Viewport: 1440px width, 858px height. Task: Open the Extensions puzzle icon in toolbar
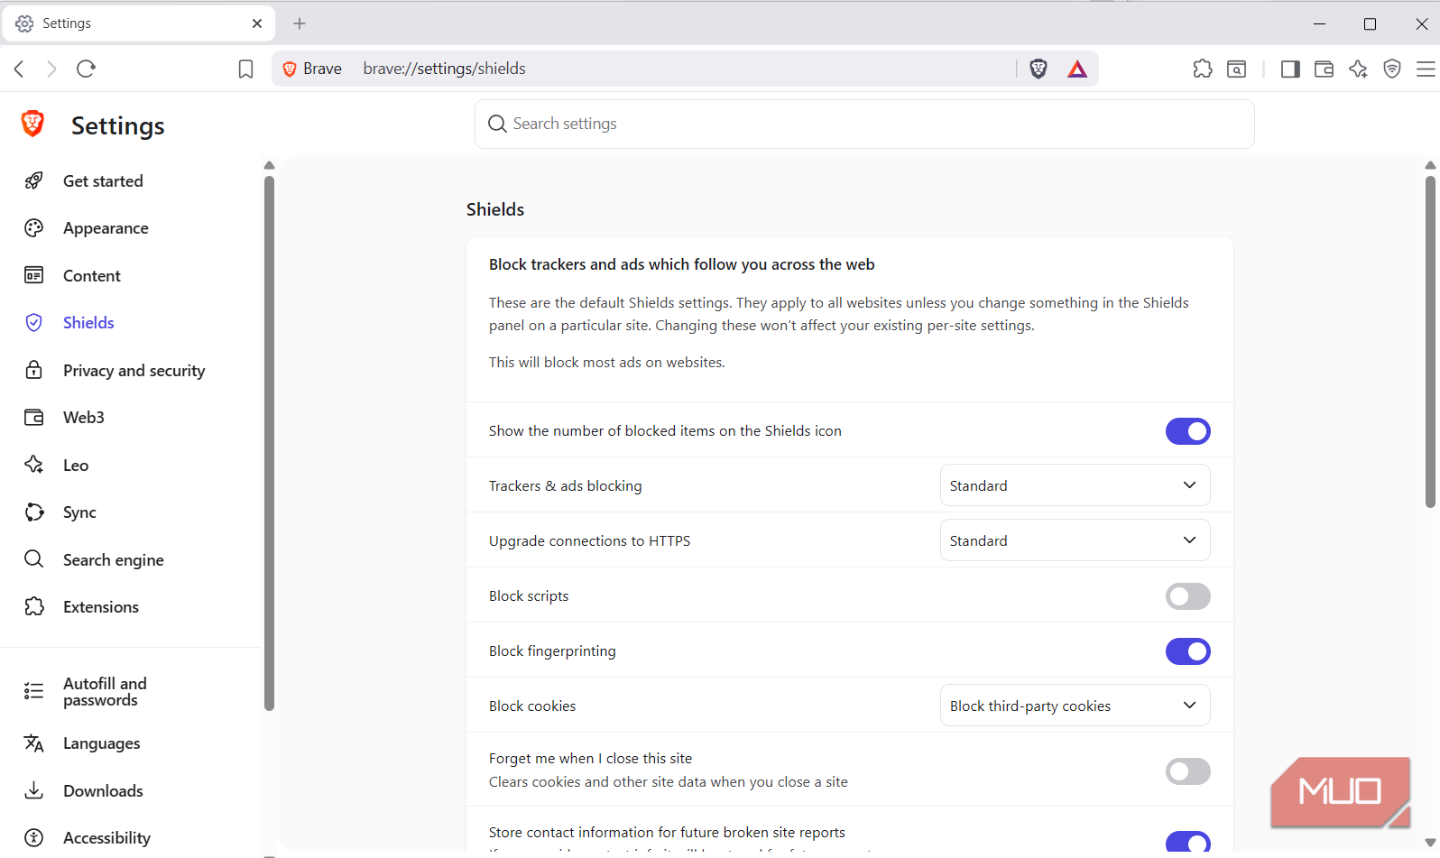(1203, 69)
